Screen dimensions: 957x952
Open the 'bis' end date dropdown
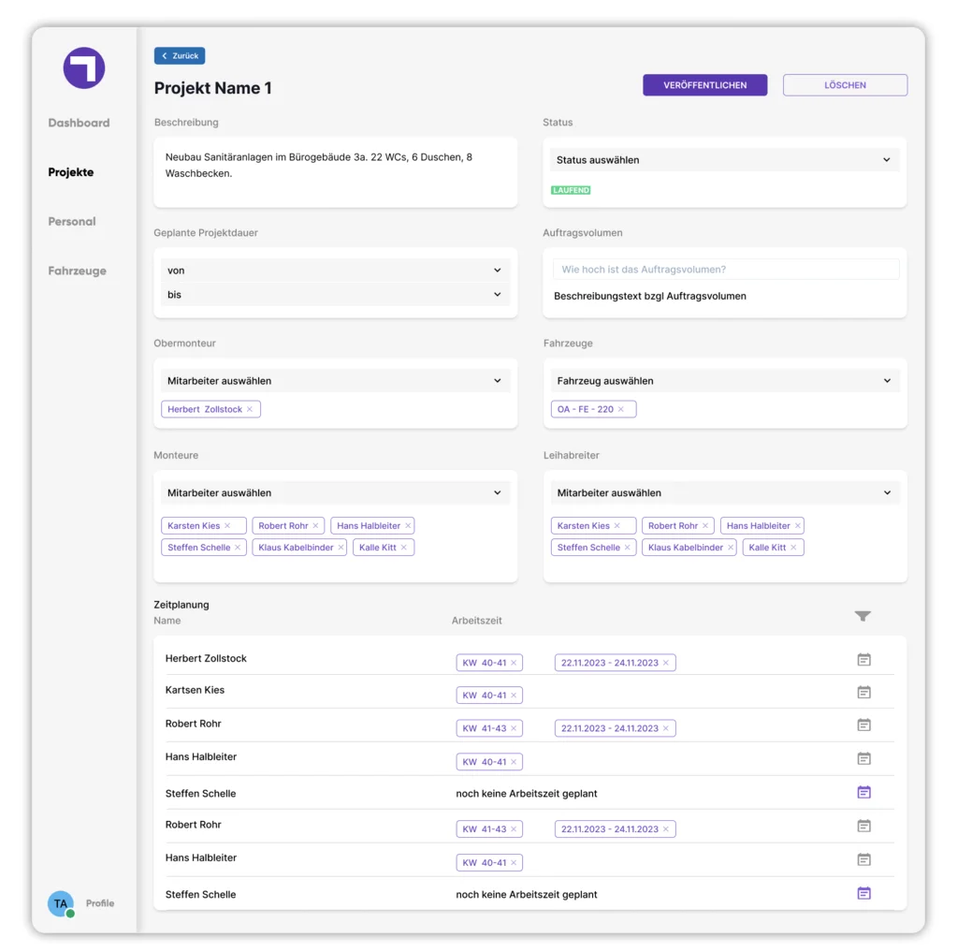pyautogui.click(x=335, y=294)
